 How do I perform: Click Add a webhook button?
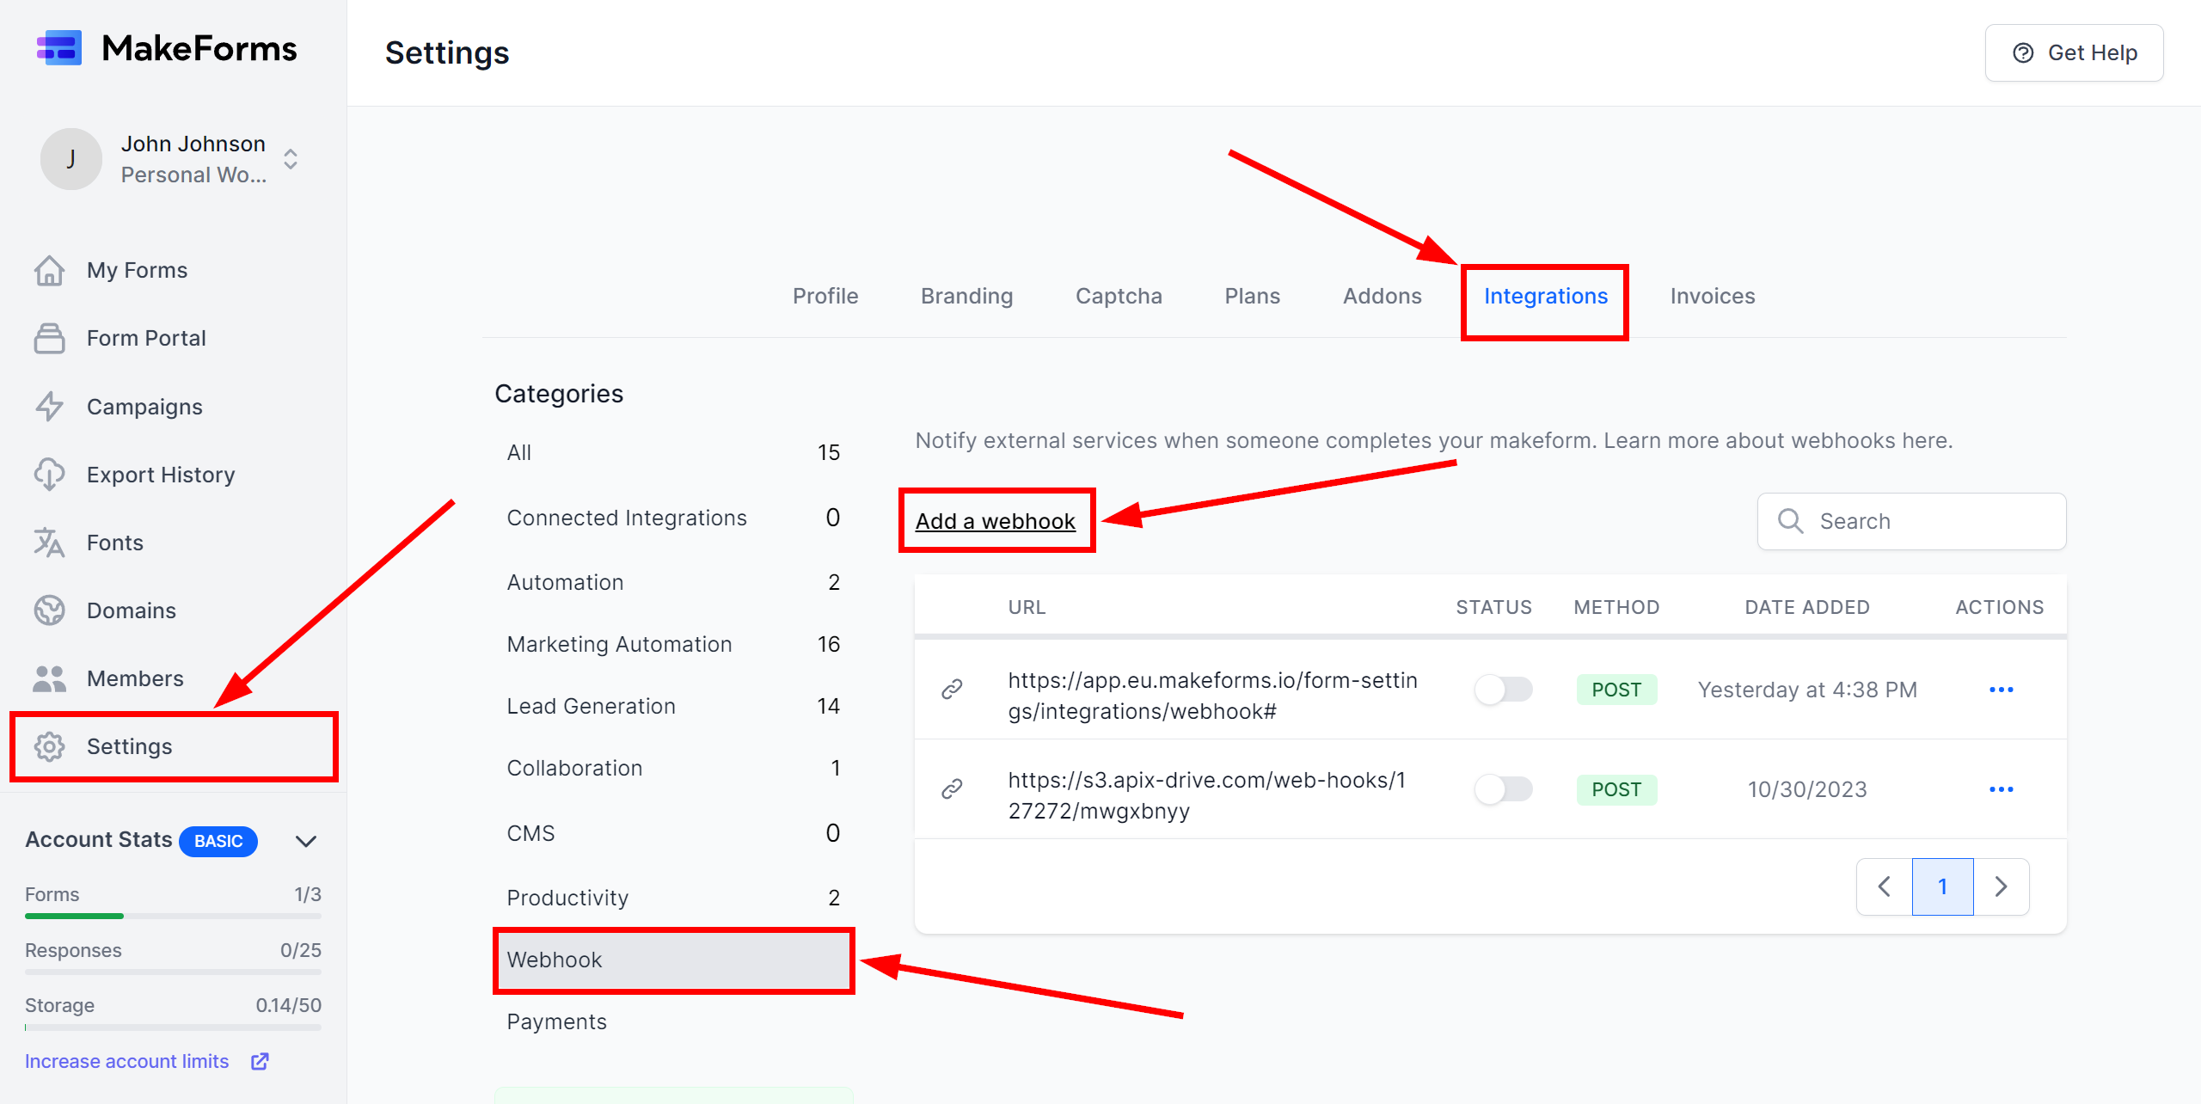[x=995, y=519]
